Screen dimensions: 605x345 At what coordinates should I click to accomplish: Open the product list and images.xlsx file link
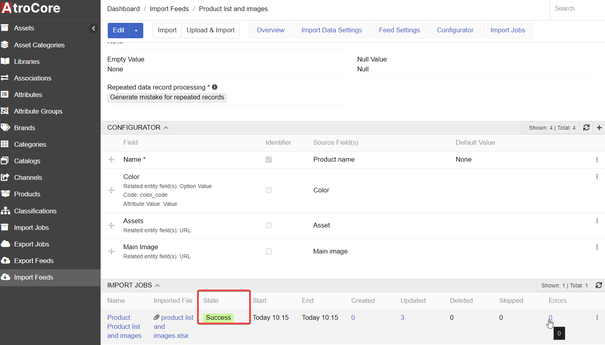(x=173, y=326)
